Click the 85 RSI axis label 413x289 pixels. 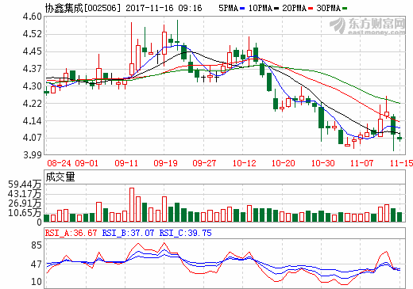[x=37, y=245]
